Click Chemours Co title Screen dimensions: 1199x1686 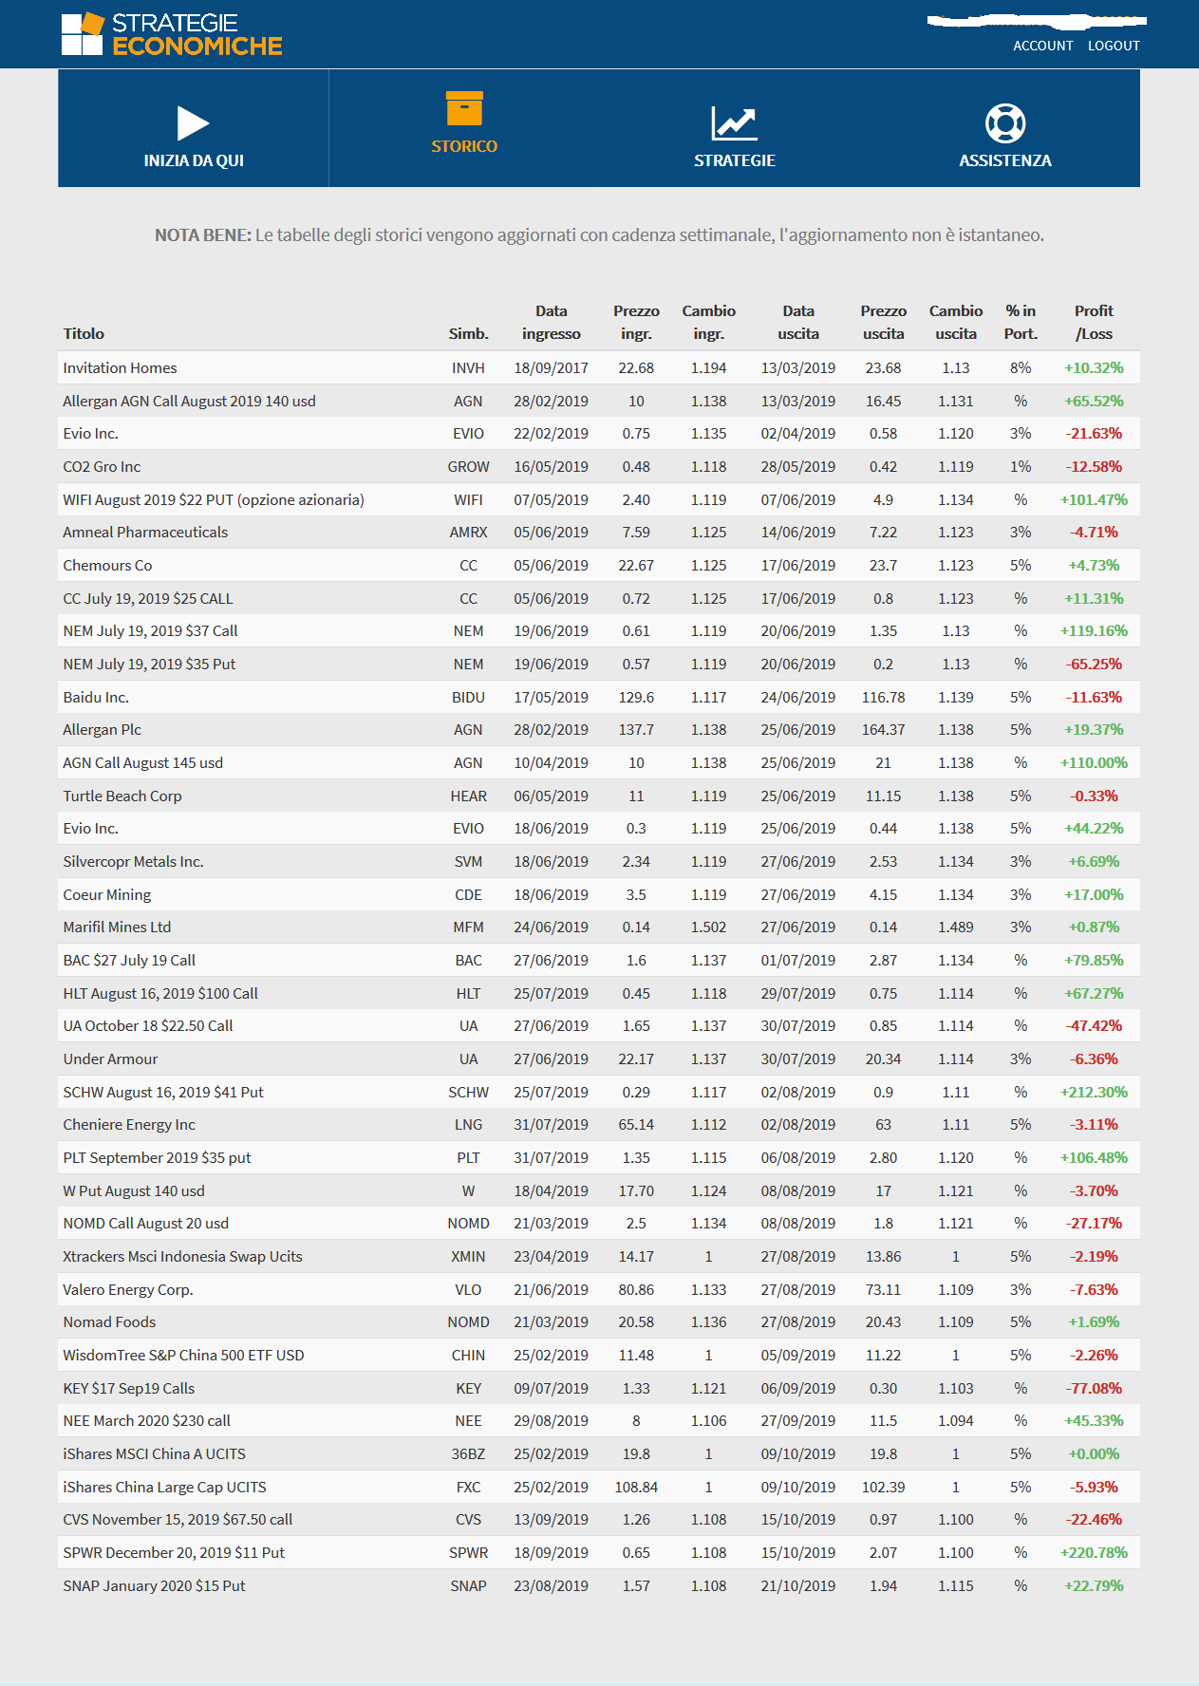tap(107, 565)
